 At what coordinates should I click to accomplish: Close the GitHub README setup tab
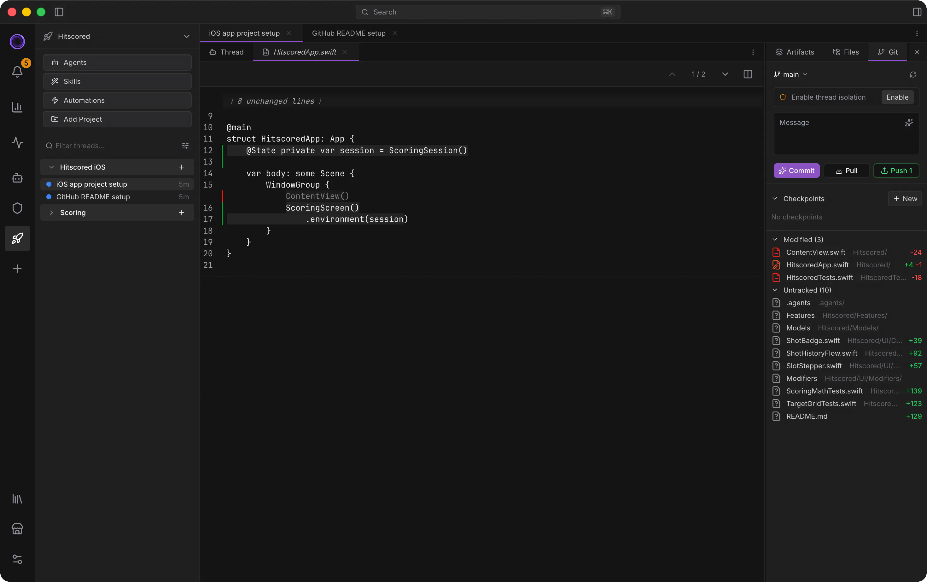coord(394,33)
